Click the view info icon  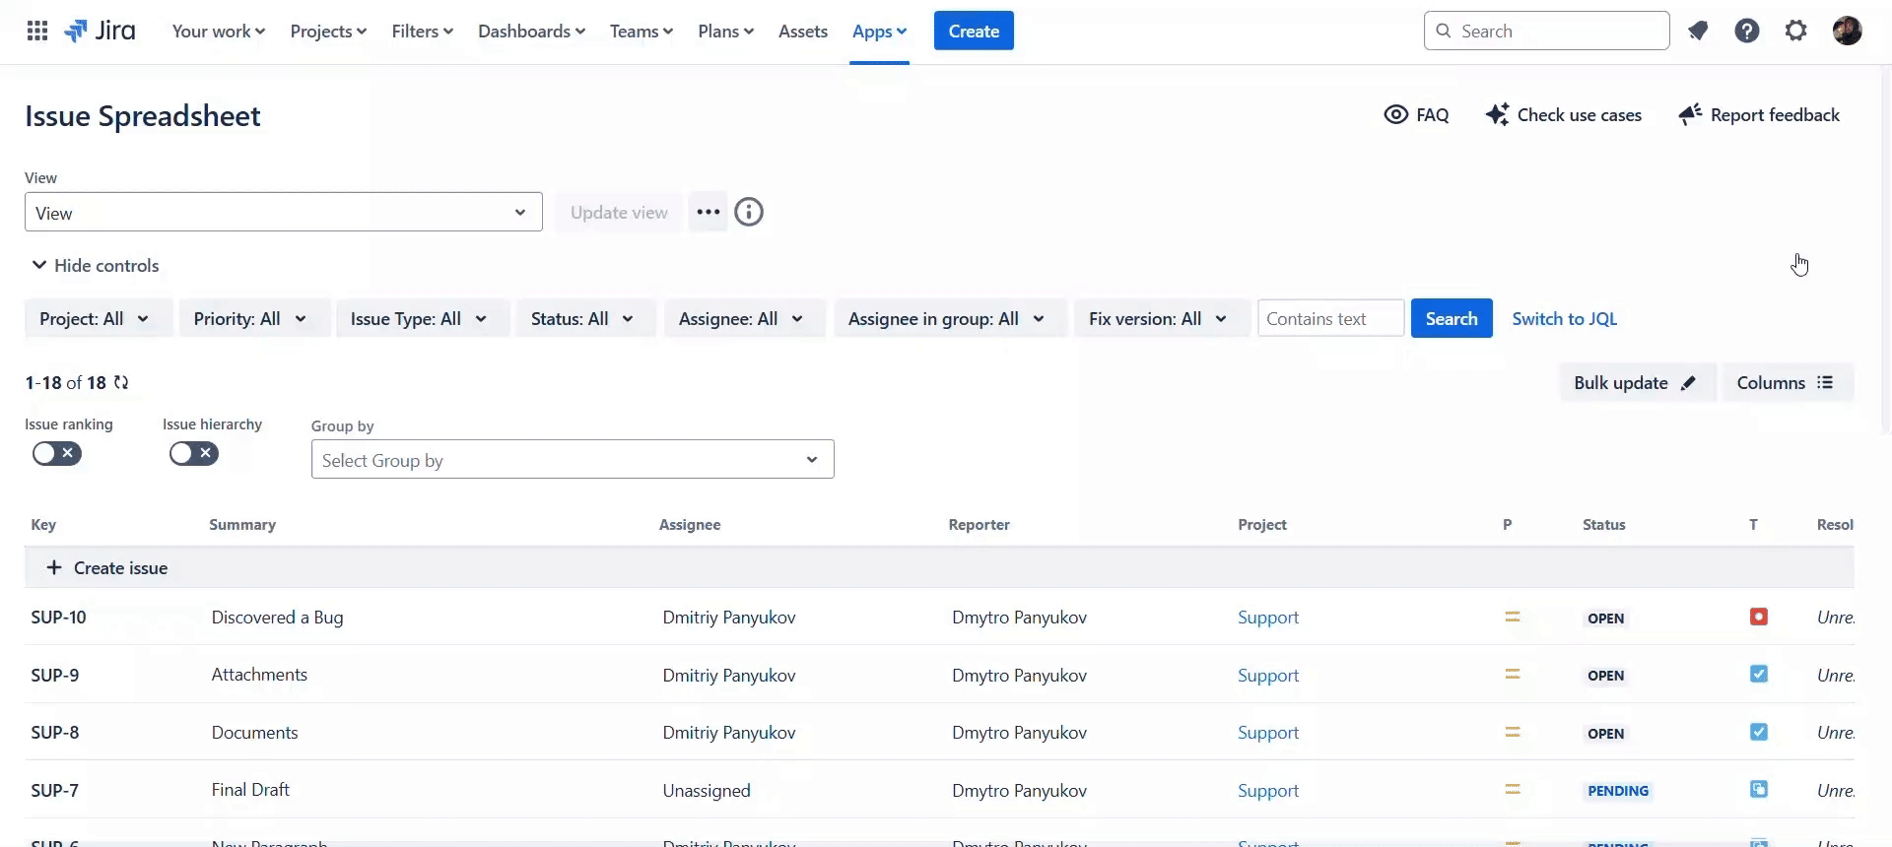[x=749, y=213]
